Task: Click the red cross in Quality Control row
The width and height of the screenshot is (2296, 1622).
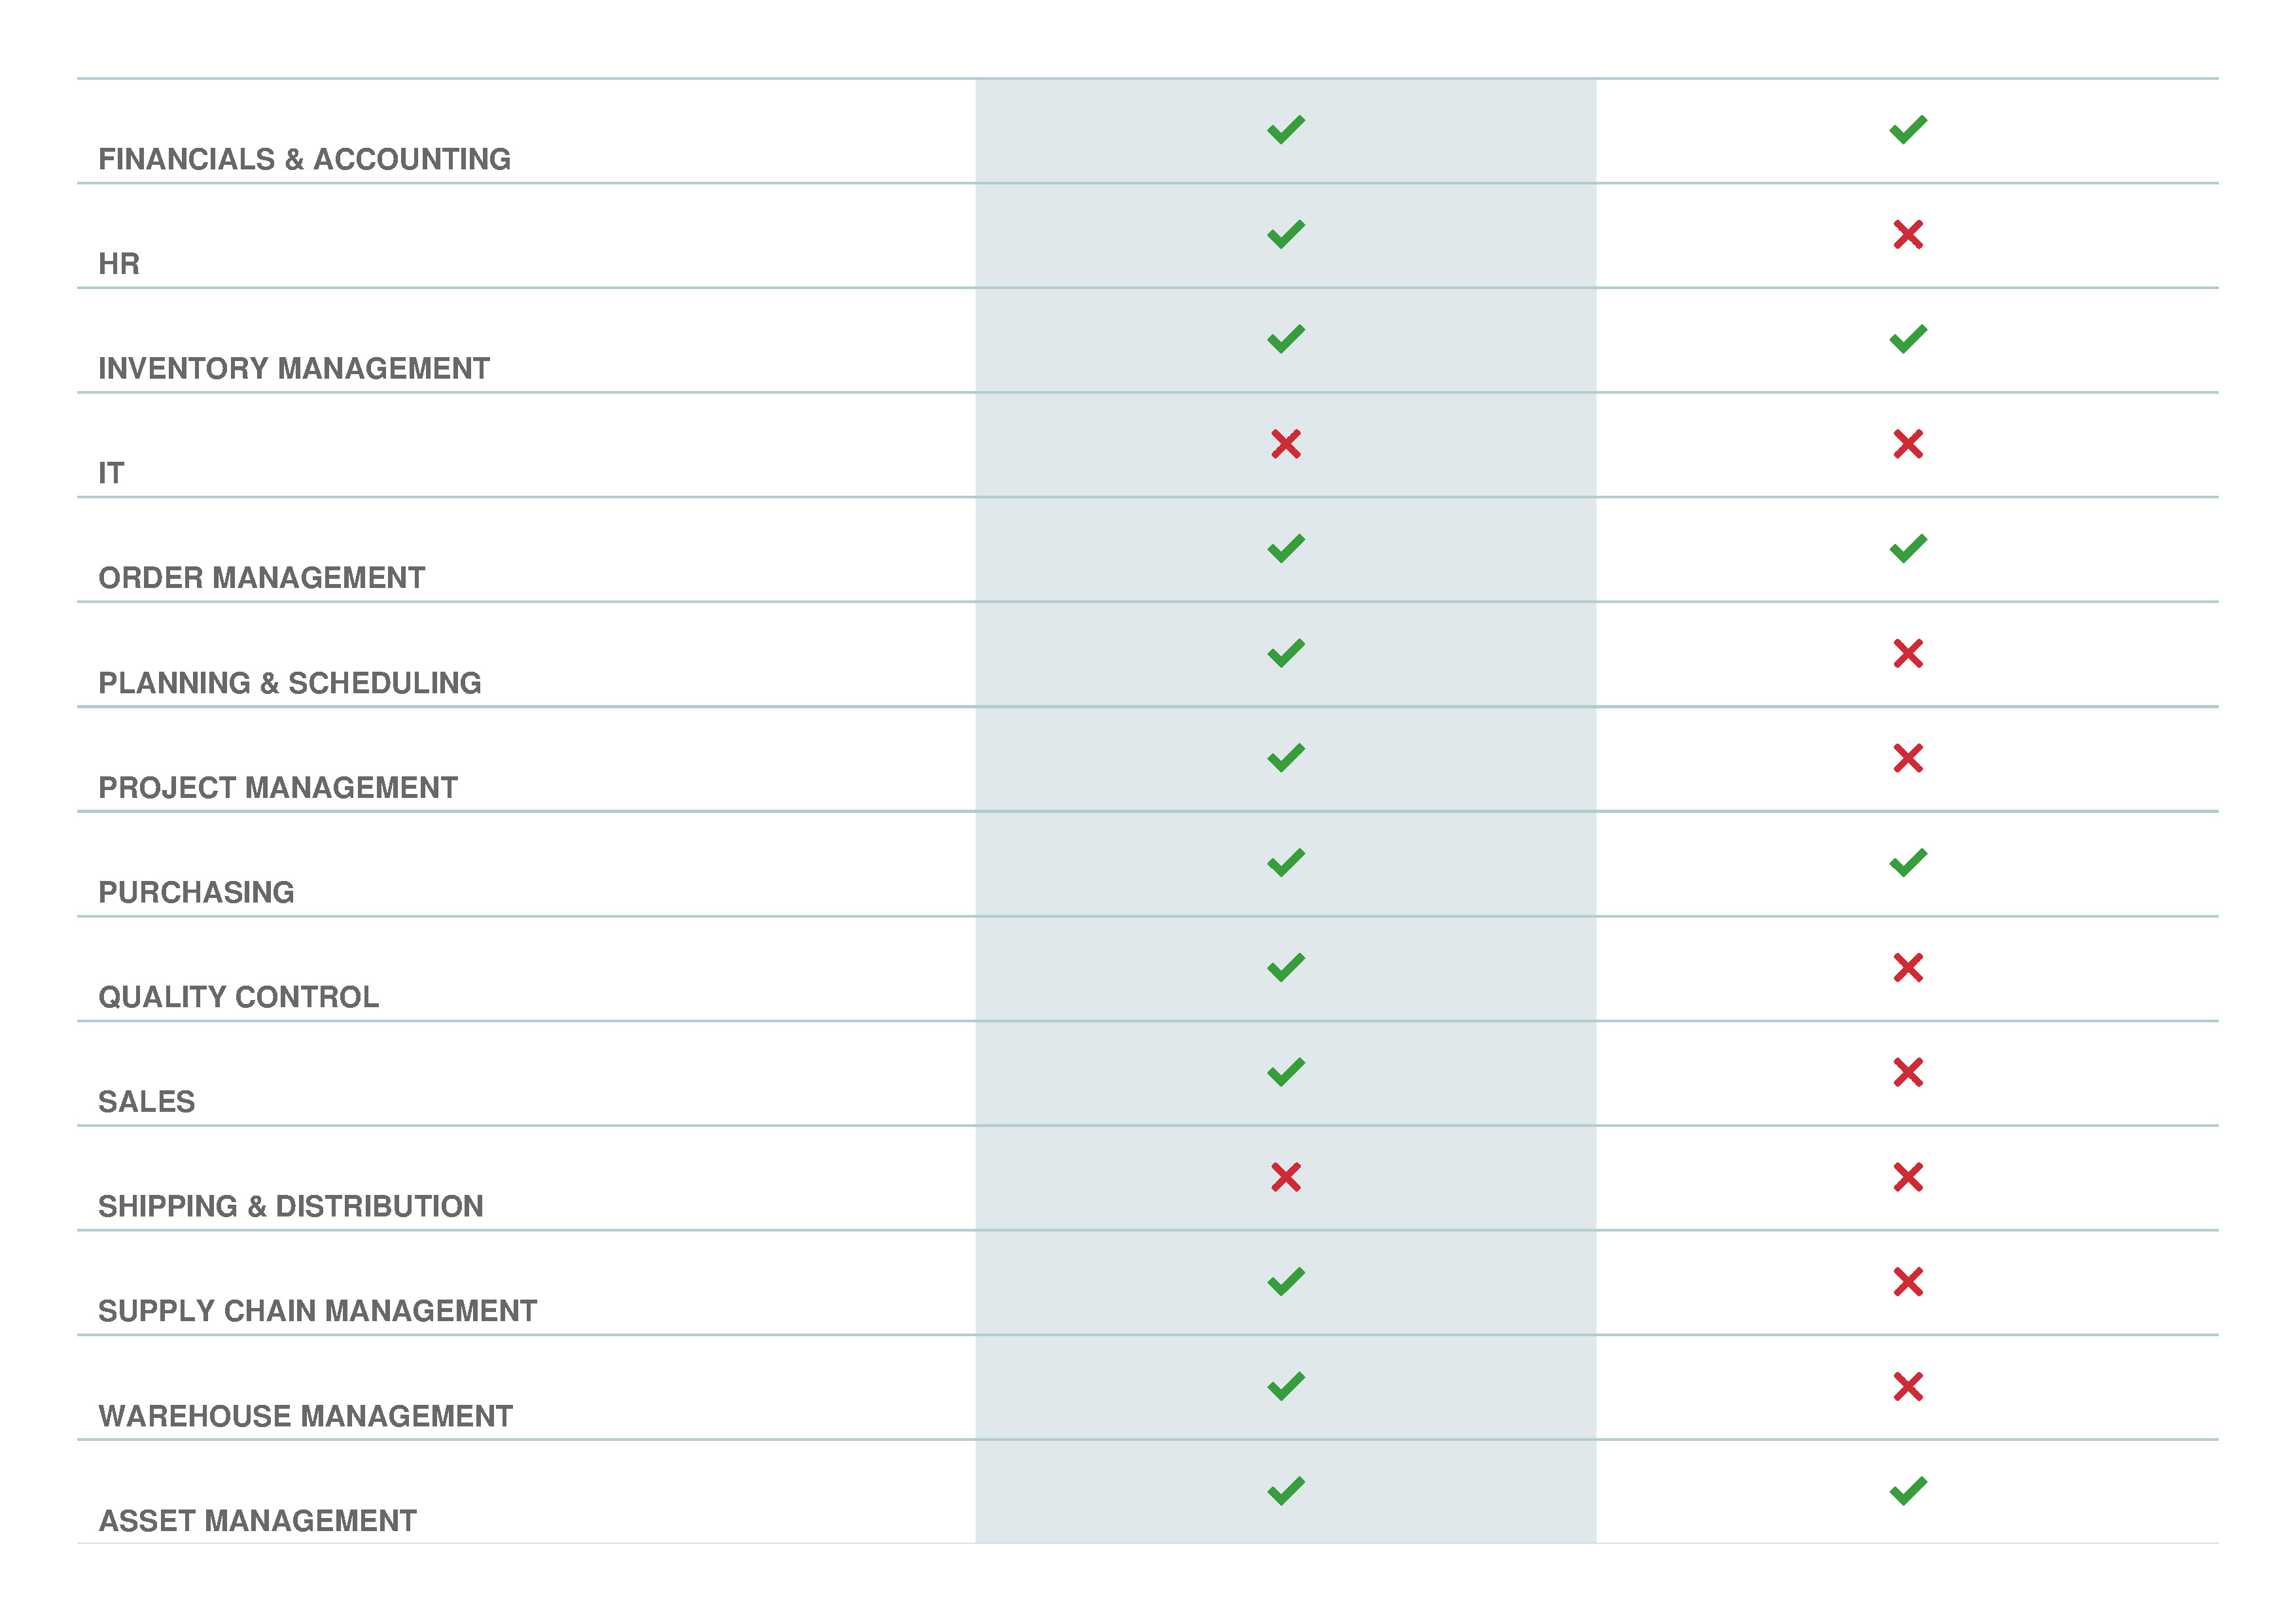Action: 1907,967
